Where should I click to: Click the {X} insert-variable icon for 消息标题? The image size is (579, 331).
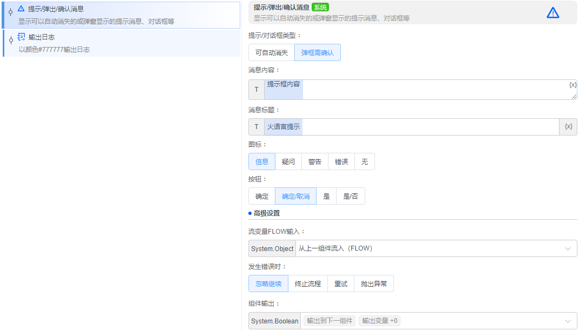click(x=568, y=126)
